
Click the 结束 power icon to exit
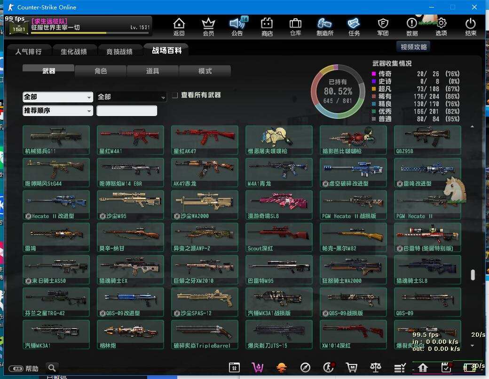(x=471, y=26)
